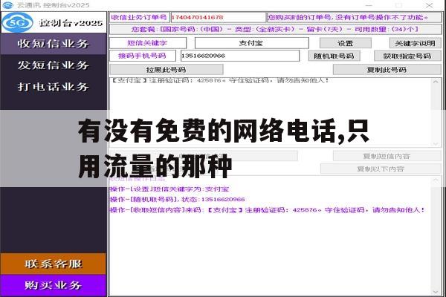Click 随机取号码 button

click(x=334, y=56)
